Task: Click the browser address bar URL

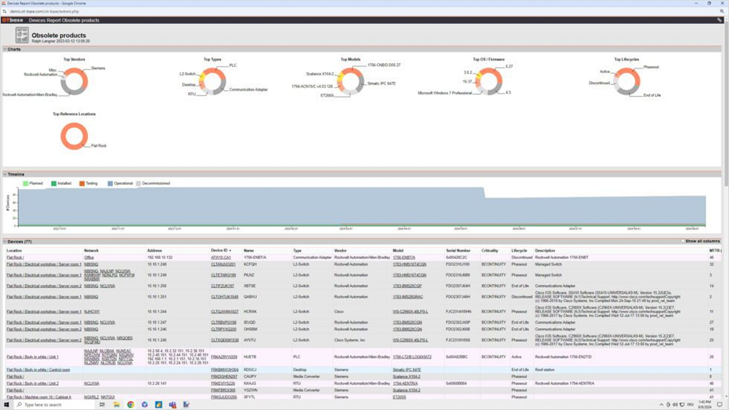Action: tap(45, 11)
